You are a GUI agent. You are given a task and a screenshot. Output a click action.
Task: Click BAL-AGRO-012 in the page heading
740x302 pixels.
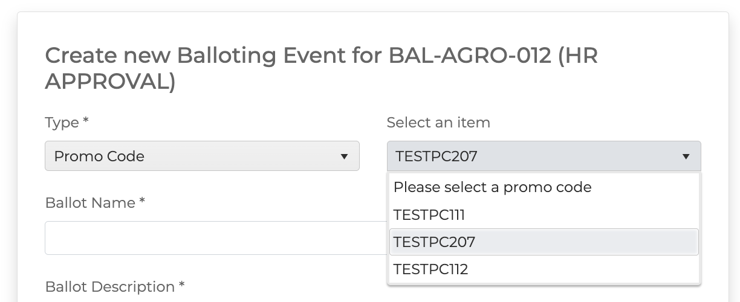tap(470, 56)
